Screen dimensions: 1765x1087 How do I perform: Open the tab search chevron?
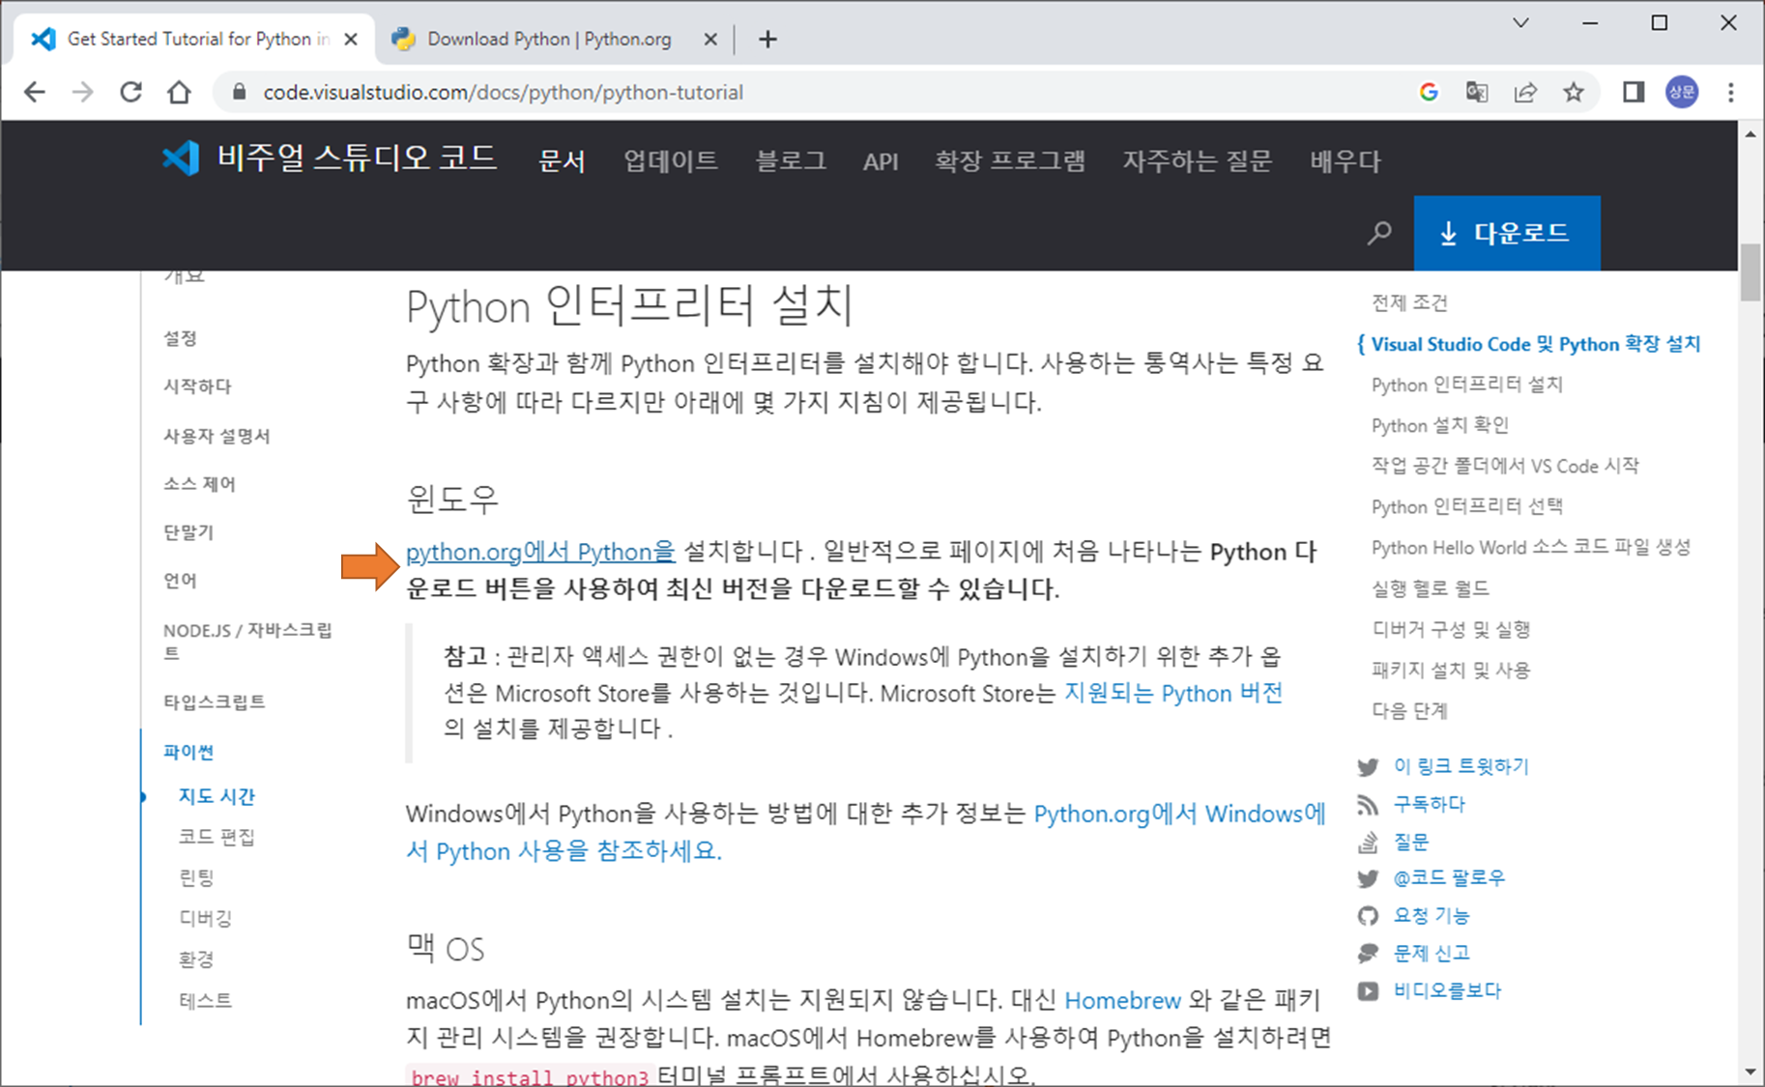click(1520, 22)
